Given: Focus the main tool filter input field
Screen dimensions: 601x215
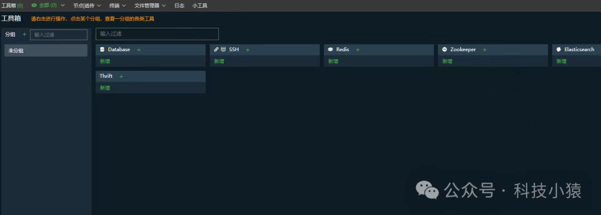Looking at the screenshot, I should pyautogui.click(x=157, y=34).
